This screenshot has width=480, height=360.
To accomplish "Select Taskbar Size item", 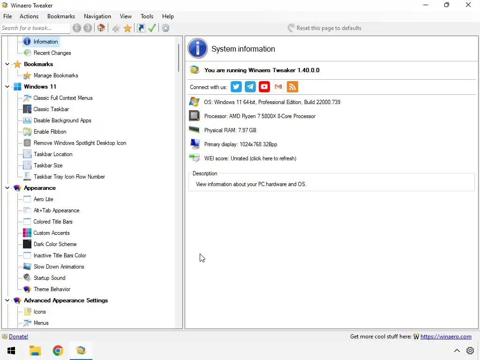I will point(48,165).
